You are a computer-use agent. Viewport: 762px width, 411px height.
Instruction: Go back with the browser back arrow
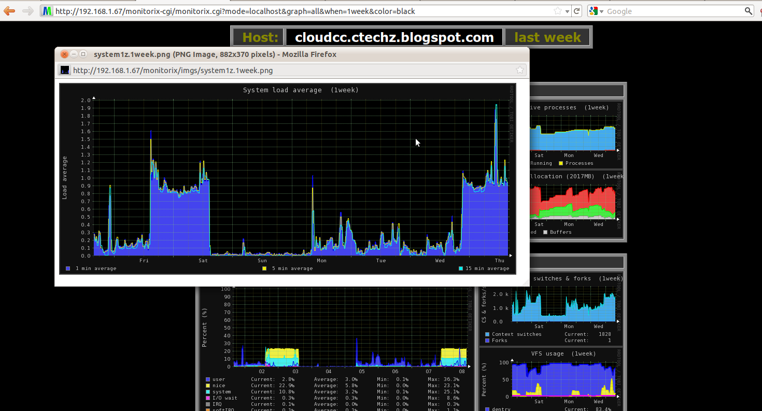click(9, 11)
